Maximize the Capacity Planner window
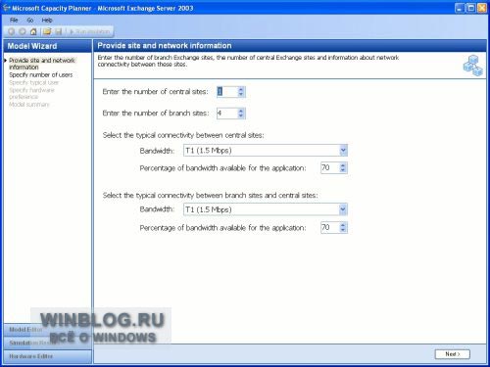490x367 pixels. (x=470, y=8)
